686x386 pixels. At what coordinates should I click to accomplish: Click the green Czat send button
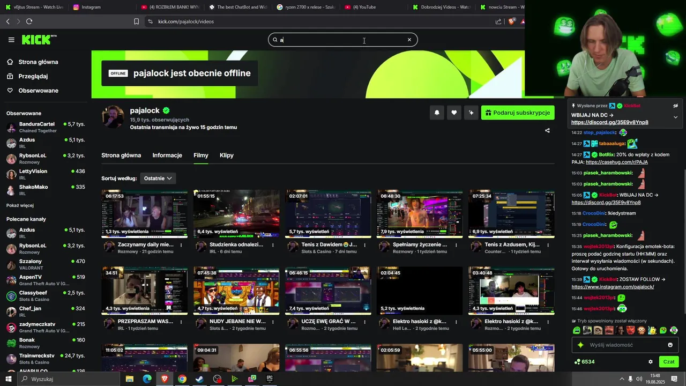(669, 362)
